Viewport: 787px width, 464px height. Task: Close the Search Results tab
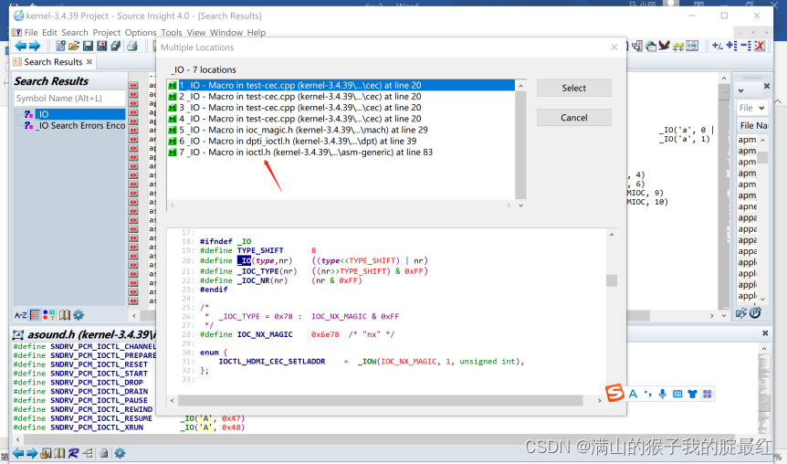pyautogui.click(x=89, y=62)
